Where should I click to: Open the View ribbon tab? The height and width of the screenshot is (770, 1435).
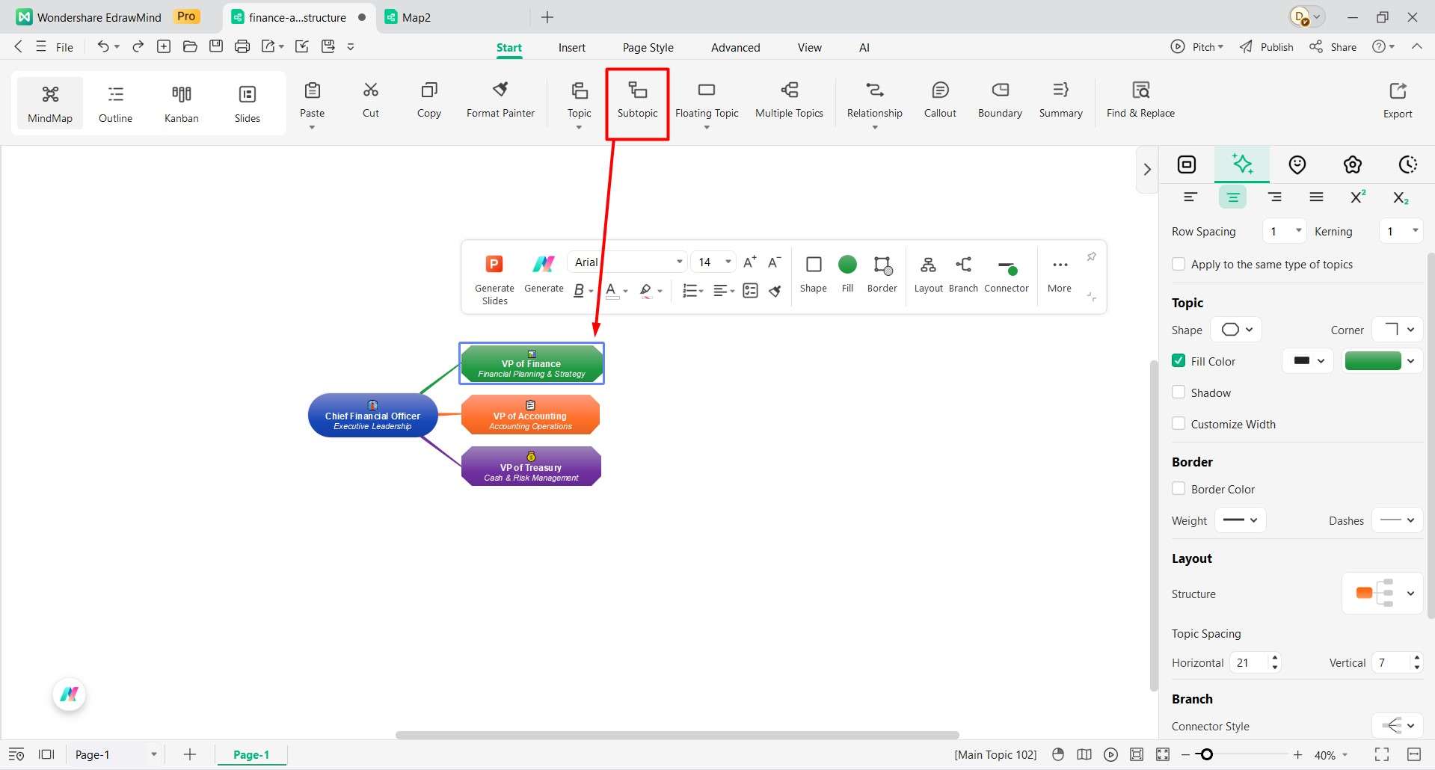click(x=809, y=47)
